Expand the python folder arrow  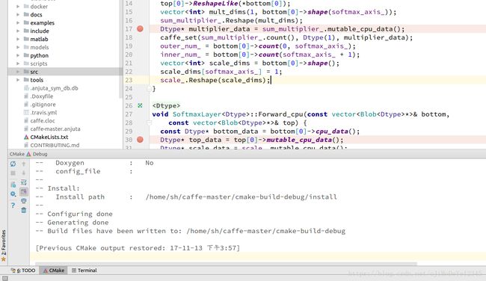[18, 55]
